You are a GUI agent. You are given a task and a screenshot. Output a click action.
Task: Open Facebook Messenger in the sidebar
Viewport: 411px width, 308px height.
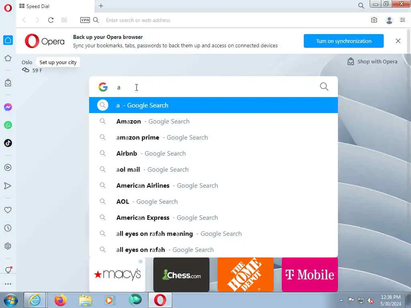pyautogui.click(x=8, y=107)
